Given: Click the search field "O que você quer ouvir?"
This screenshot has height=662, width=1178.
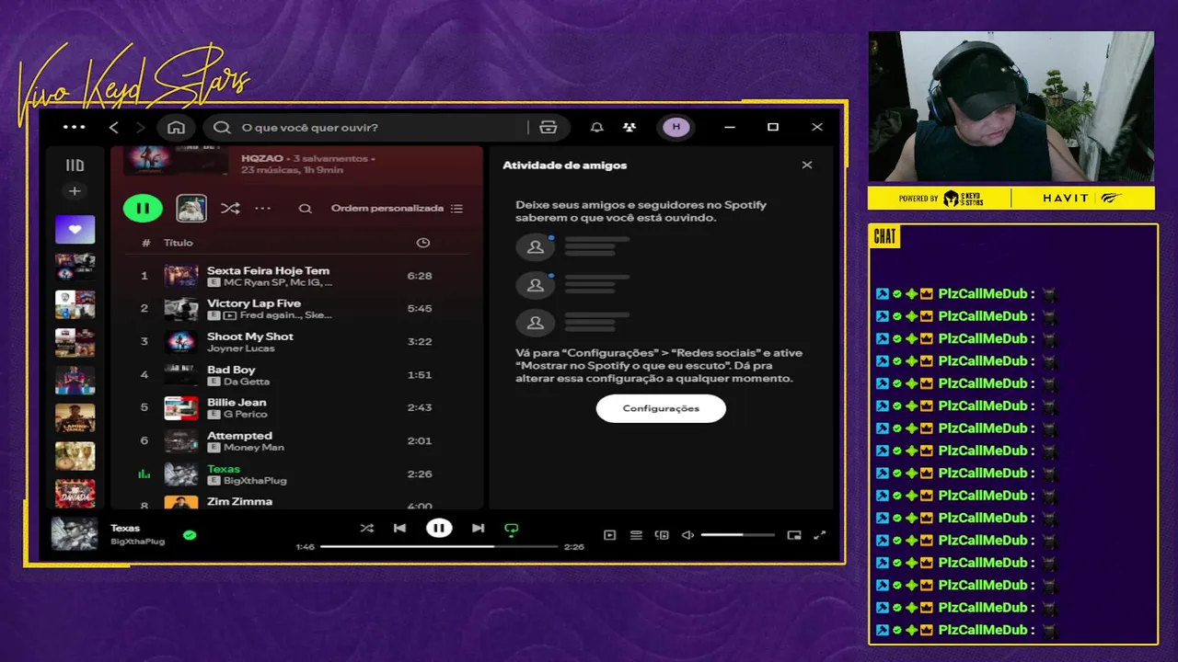Looking at the screenshot, I should tap(383, 127).
